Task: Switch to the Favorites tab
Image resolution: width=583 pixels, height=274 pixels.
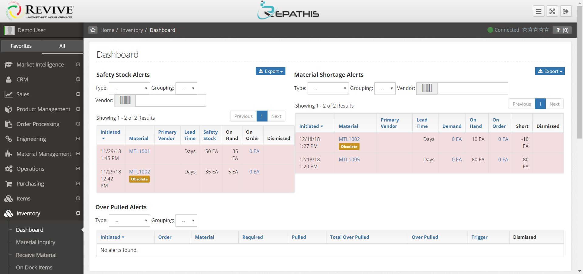Action: click(x=21, y=46)
